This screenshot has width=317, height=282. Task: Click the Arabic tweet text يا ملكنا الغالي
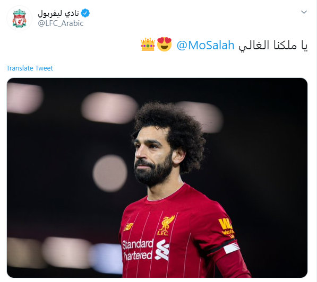[273, 46]
